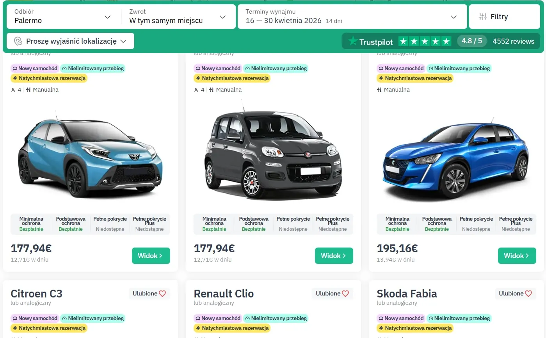The width and height of the screenshot is (546, 338).
Task: Select the Minimalna ochrona protection tab
Action: (31, 223)
